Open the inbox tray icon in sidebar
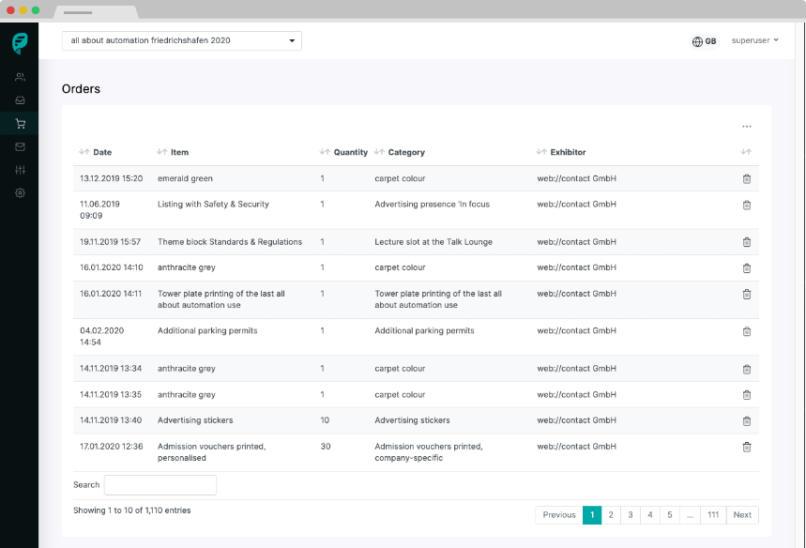The image size is (806, 548). click(x=20, y=100)
